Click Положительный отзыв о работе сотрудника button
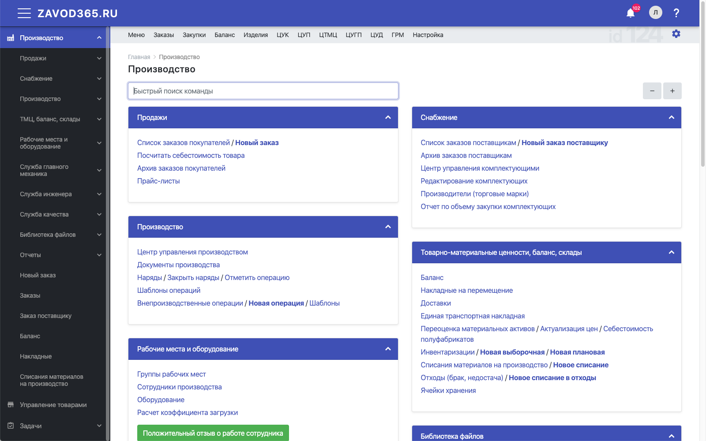Image resolution: width=706 pixels, height=441 pixels. (x=213, y=433)
